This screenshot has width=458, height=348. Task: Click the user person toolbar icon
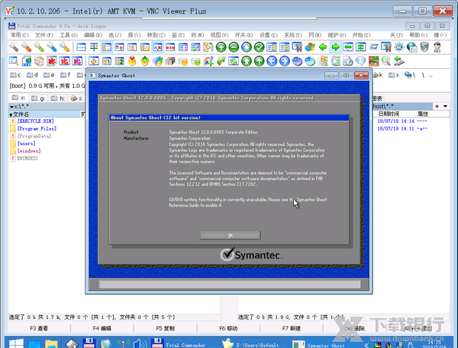point(437,47)
